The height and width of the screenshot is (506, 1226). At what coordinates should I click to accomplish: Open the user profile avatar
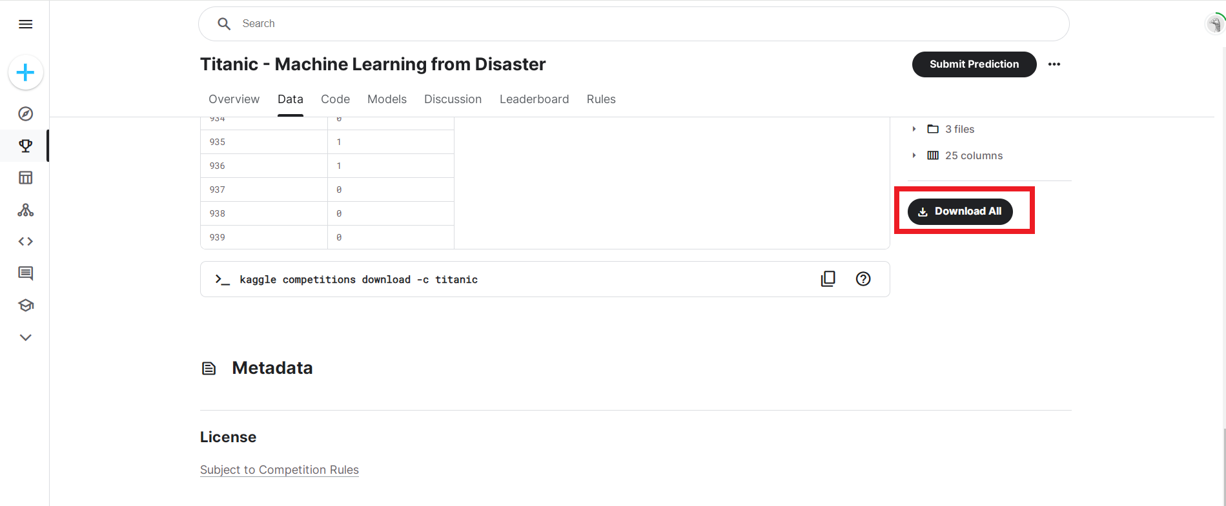[1214, 24]
